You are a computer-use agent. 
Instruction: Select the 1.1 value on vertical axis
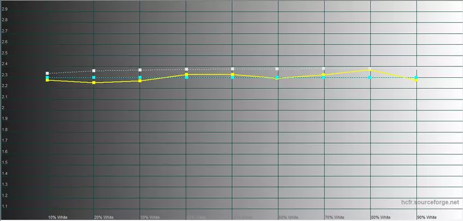[5, 206]
